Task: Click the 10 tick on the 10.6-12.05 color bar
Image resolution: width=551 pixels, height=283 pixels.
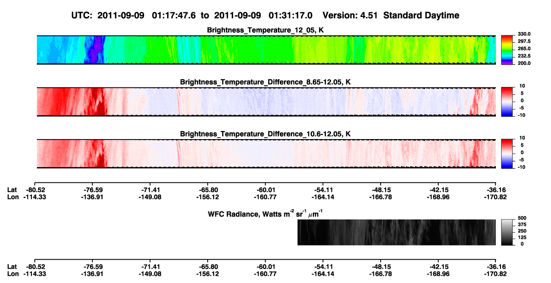Action: click(x=521, y=137)
